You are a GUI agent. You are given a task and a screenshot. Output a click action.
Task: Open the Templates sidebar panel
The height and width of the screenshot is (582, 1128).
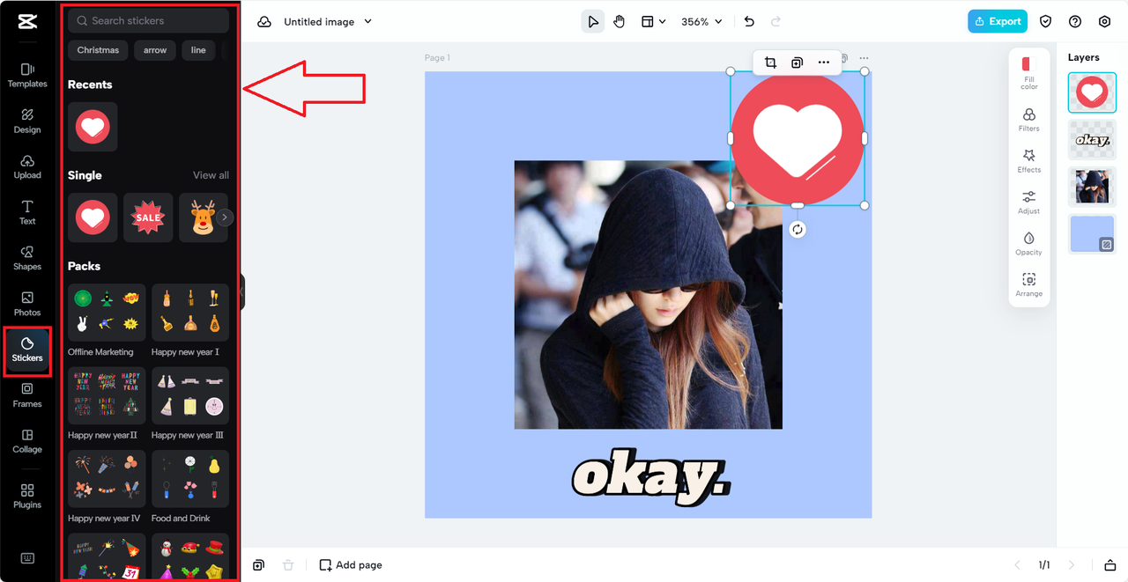(27, 76)
